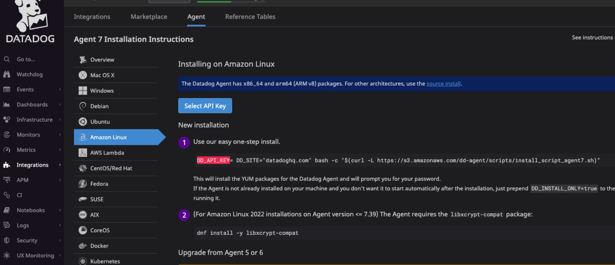Screen dimensions: 615x265
Task: Click the Datadog dog logo
Action: click(30, 16)
